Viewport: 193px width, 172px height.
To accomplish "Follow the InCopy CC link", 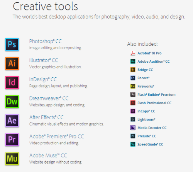I will [x=146, y=111].
